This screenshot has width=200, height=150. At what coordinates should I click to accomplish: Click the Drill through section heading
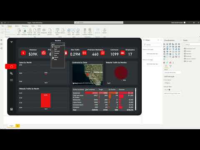click(169, 77)
